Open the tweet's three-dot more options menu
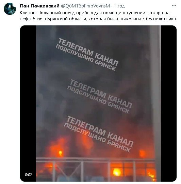181x184 pixels. (x=174, y=6)
